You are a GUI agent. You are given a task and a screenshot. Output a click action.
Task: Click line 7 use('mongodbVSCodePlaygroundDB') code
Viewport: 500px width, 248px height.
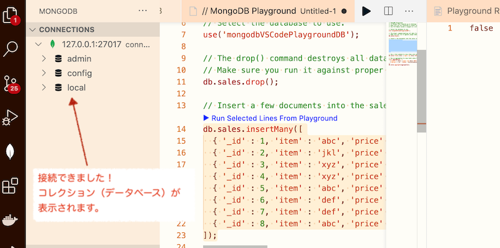click(281, 34)
